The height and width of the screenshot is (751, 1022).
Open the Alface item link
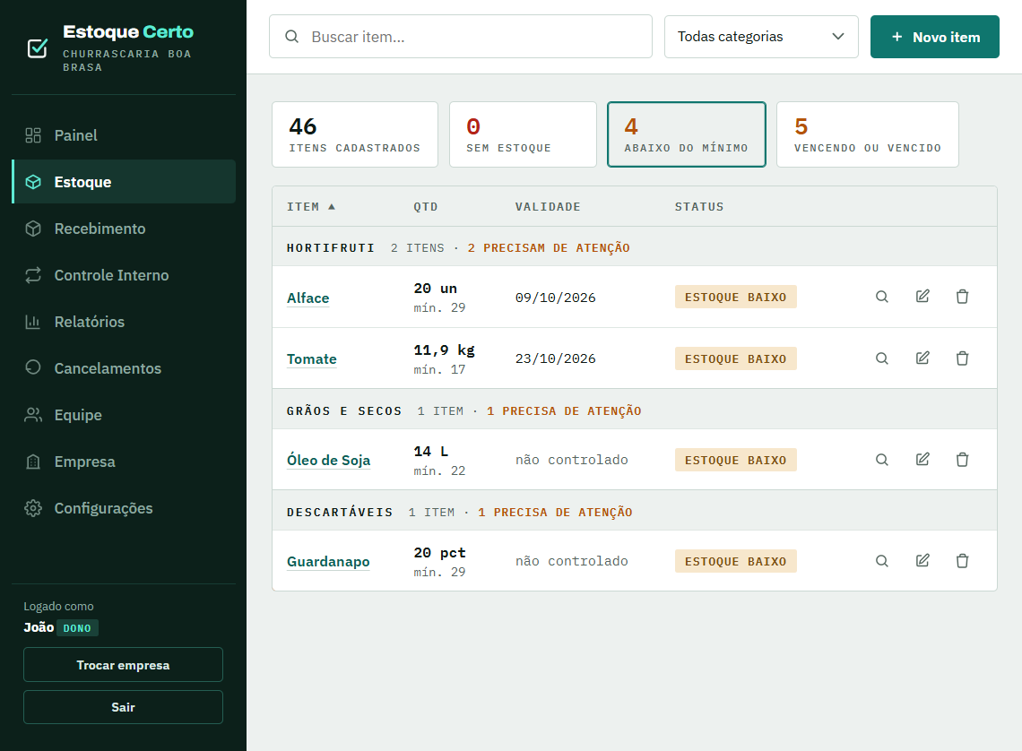click(x=307, y=298)
